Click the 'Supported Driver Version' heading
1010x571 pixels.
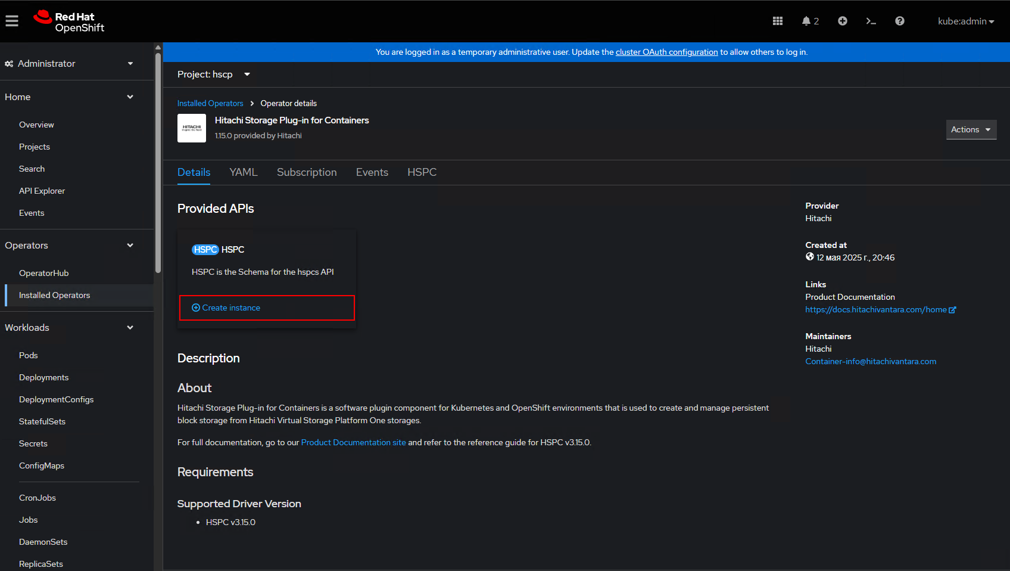(x=239, y=504)
